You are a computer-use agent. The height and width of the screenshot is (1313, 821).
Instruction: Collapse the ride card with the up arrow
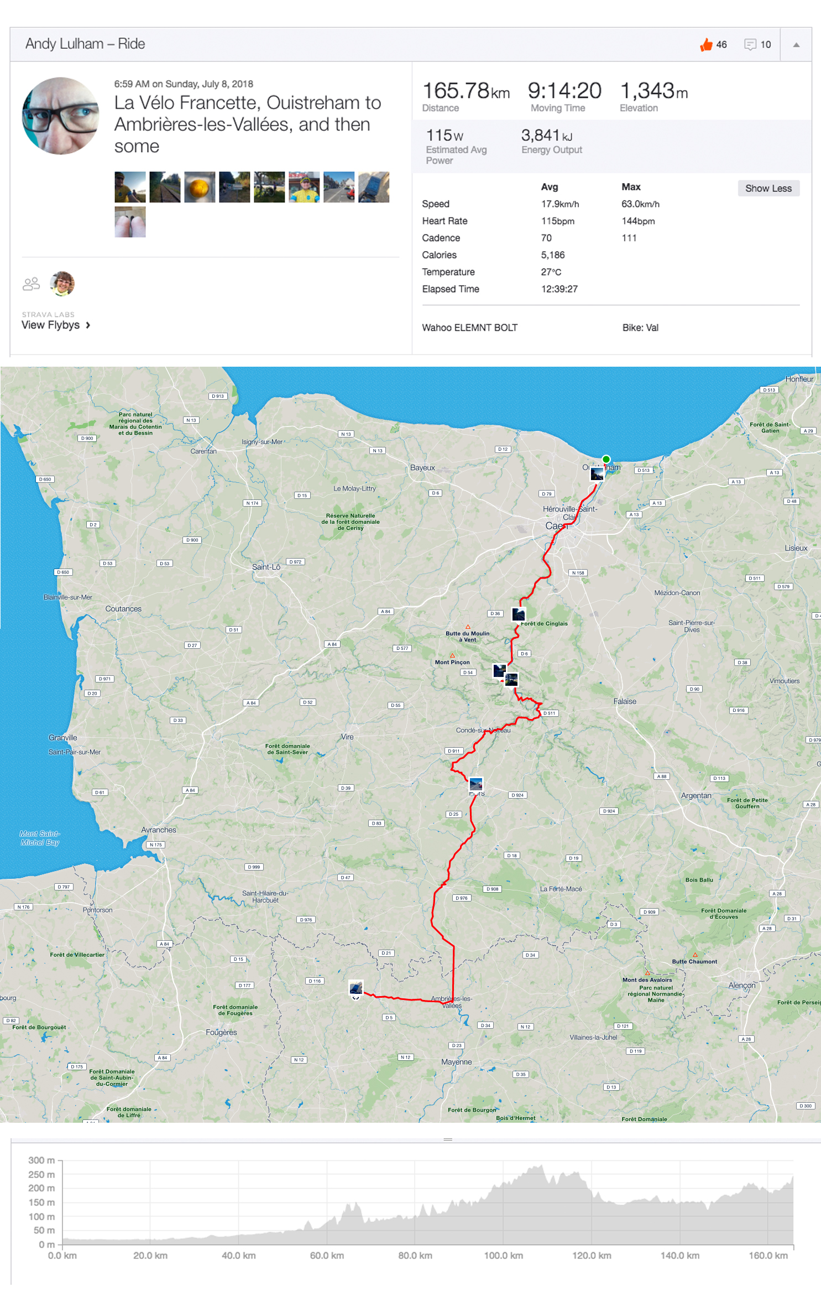[796, 45]
